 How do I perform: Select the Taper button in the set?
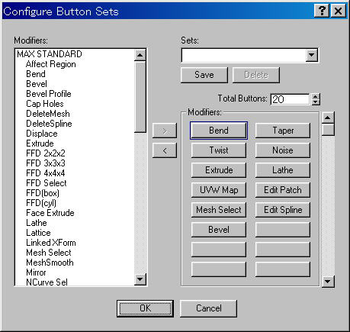point(283,131)
